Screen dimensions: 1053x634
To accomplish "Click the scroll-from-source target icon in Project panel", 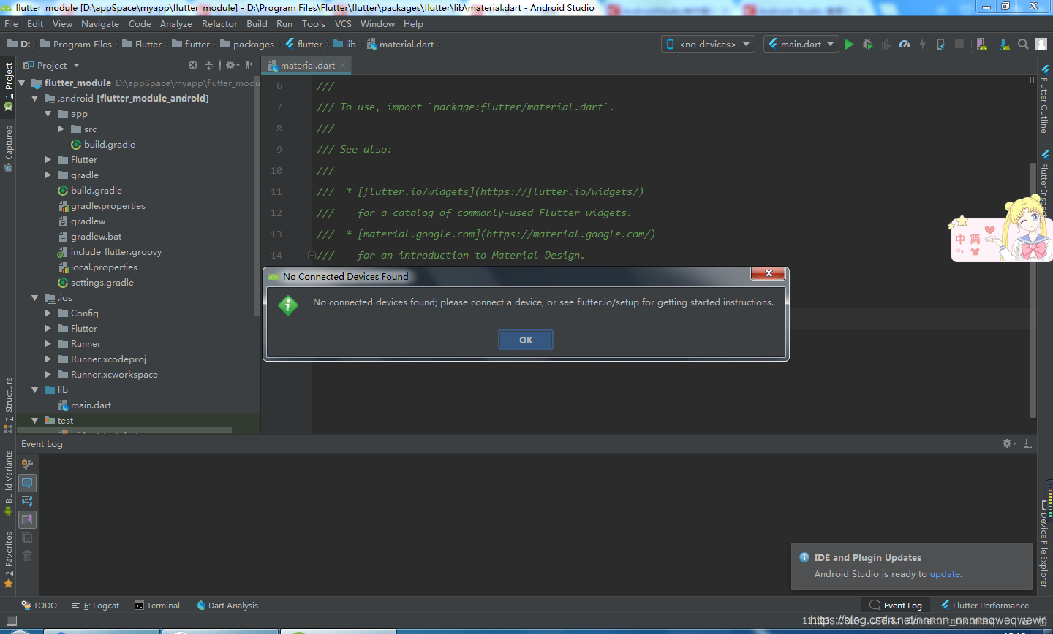I will click(193, 65).
